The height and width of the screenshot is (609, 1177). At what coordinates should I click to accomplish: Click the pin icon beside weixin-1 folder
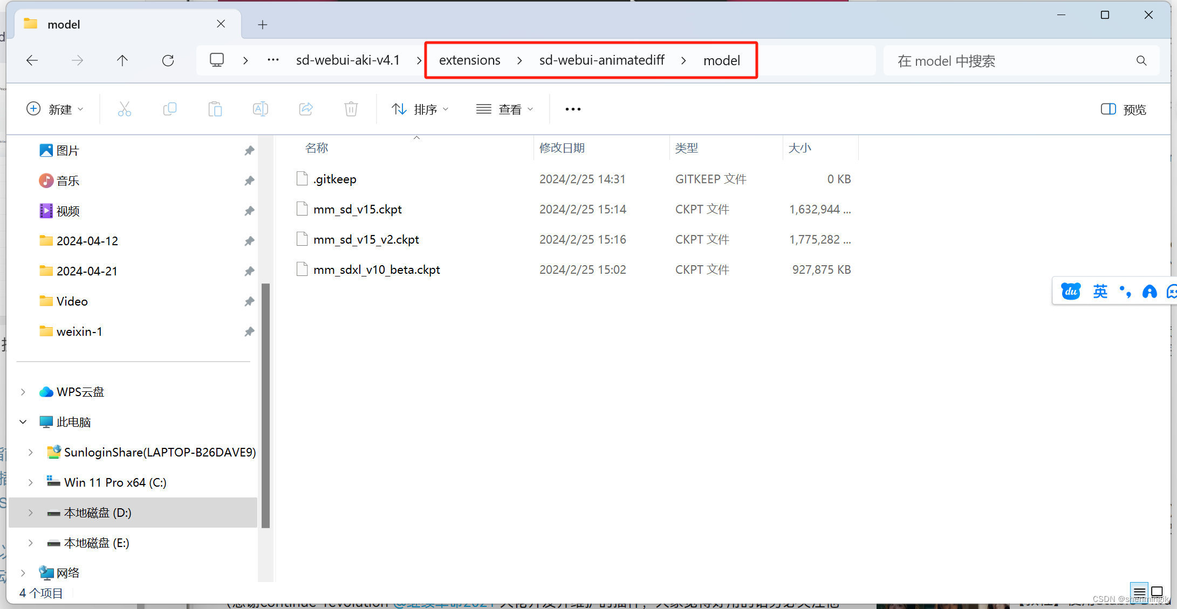(x=249, y=331)
